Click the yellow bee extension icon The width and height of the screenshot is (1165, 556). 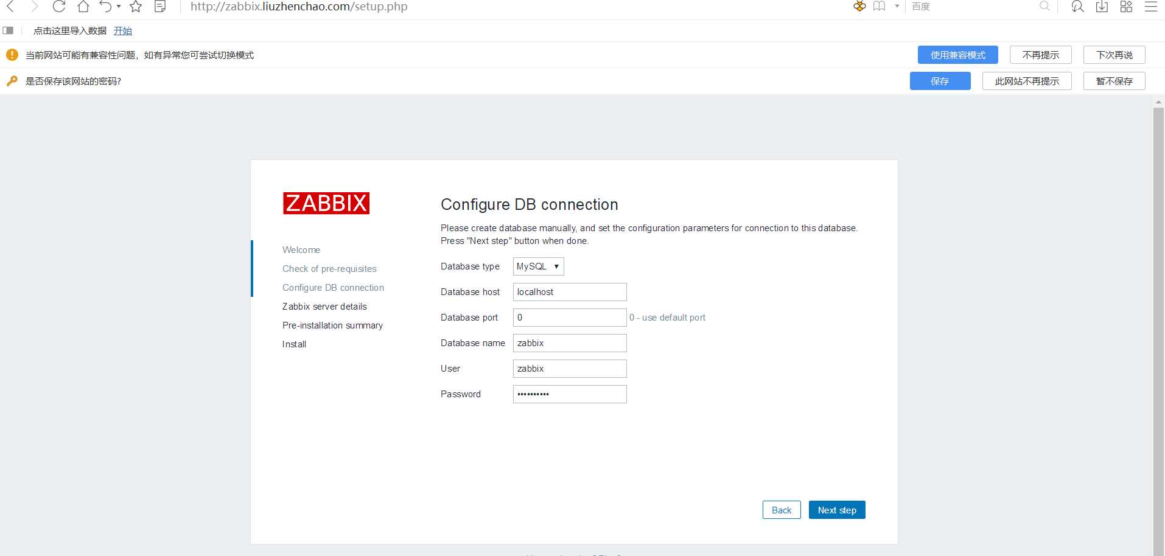[859, 6]
